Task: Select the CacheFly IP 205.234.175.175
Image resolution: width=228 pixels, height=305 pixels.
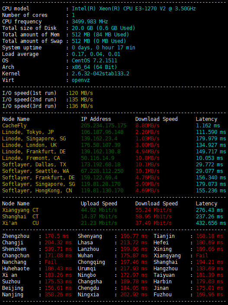Action: tap(103, 126)
